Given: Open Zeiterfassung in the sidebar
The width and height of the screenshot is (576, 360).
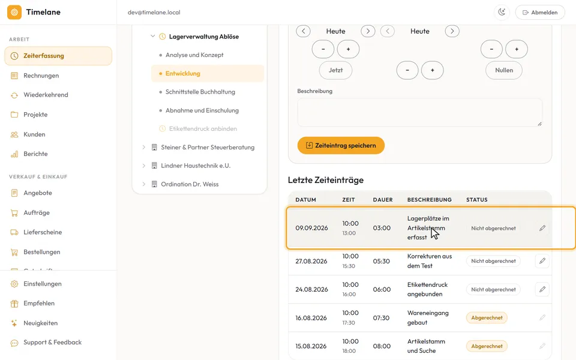Looking at the screenshot, I should click(x=58, y=56).
